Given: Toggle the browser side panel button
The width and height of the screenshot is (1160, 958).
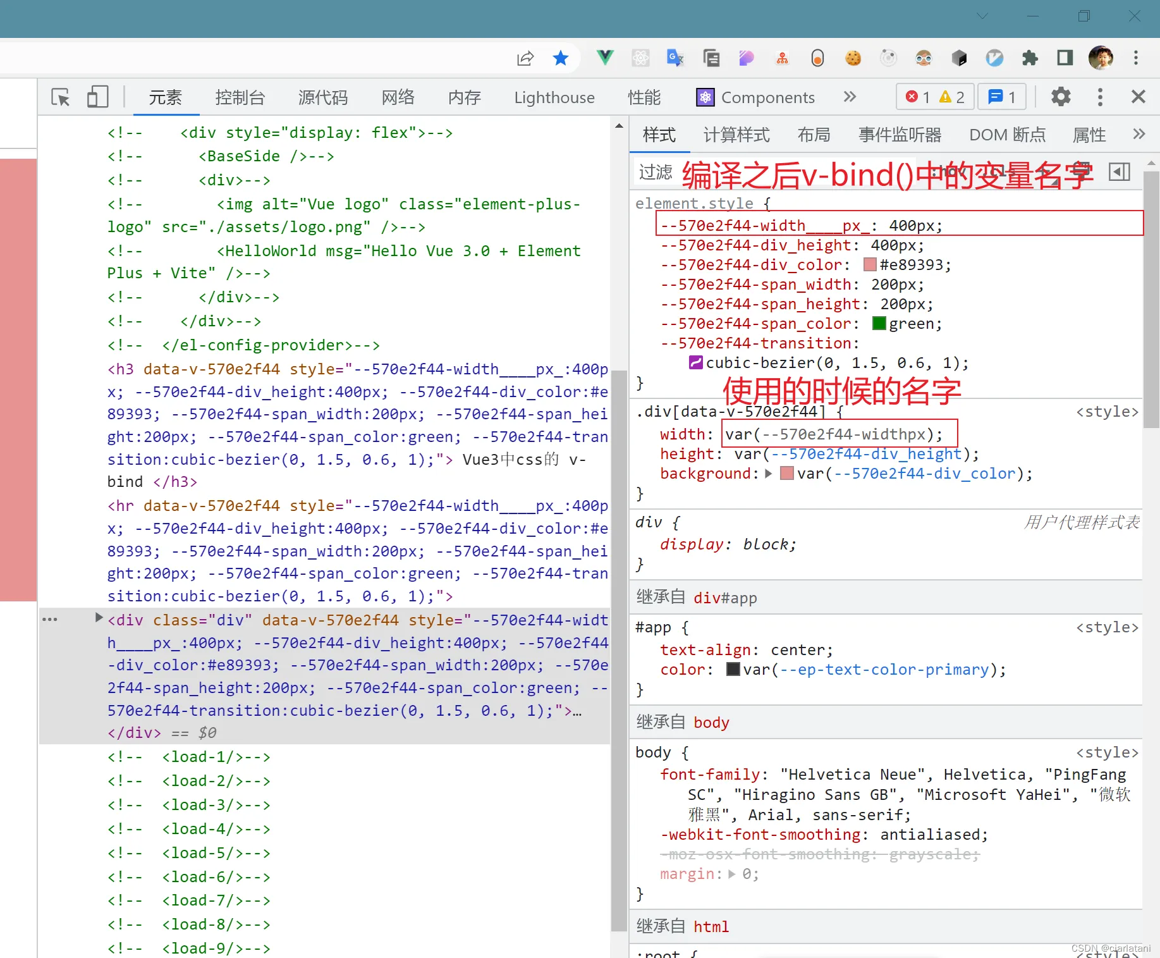Looking at the screenshot, I should click(1065, 58).
